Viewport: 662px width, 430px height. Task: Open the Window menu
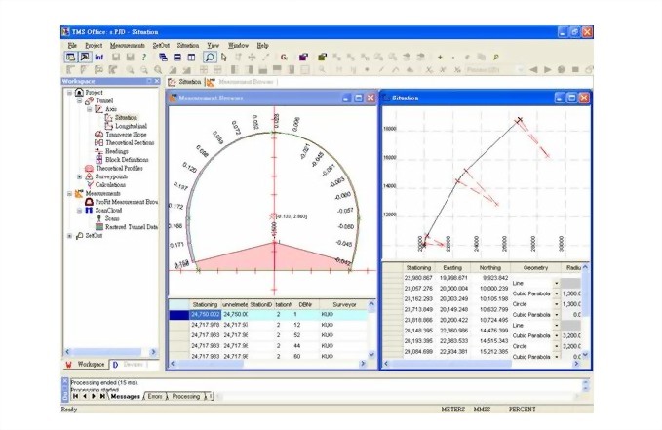pyautogui.click(x=238, y=45)
